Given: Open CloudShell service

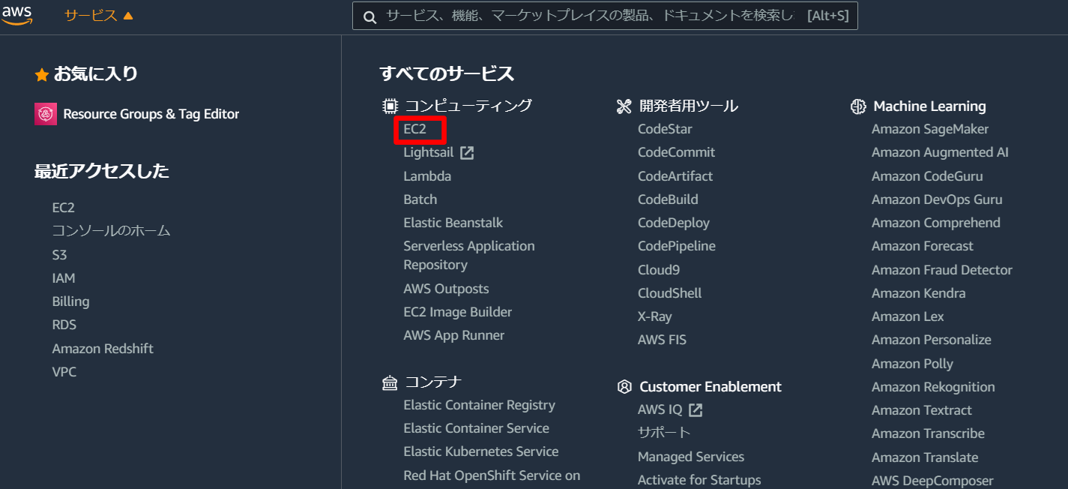Looking at the screenshot, I should click(x=670, y=293).
